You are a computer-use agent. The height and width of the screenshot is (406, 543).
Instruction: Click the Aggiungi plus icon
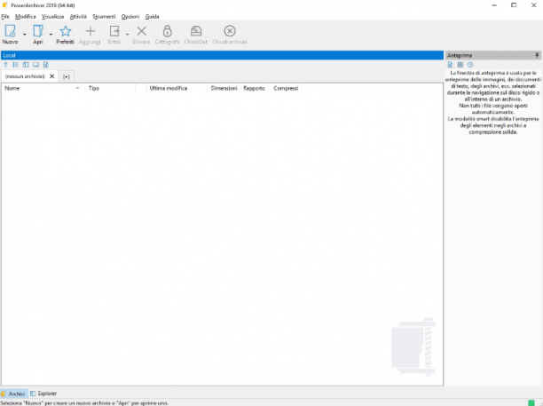coord(90,31)
